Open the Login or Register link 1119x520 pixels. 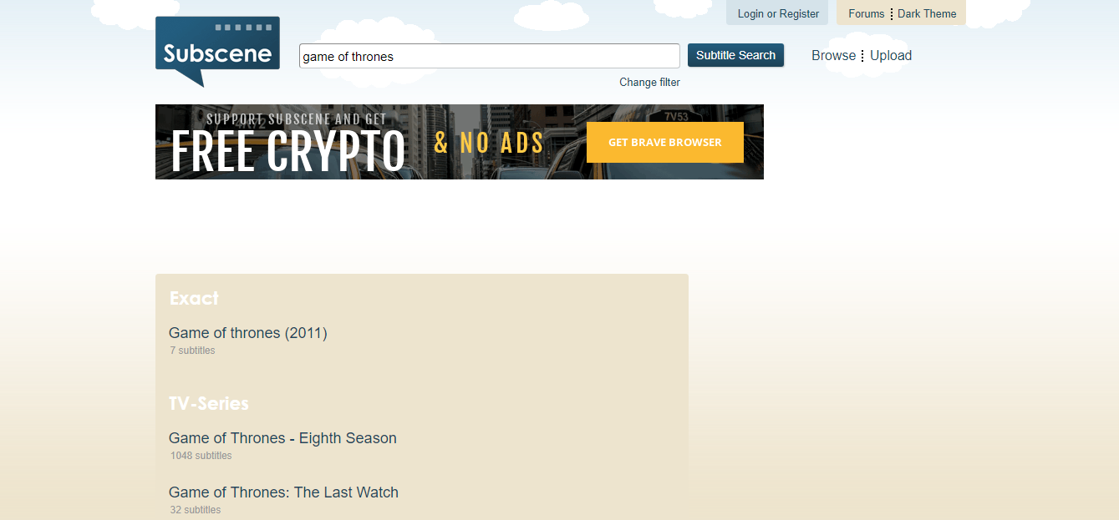[x=778, y=13]
